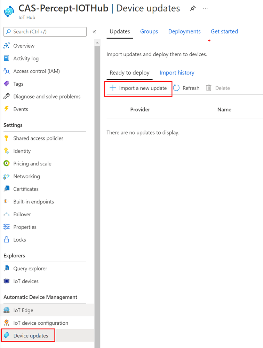The image size is (263, 348).
Task: Click the Failover icon
Action: pyautogui.click(x=7, y=214)
